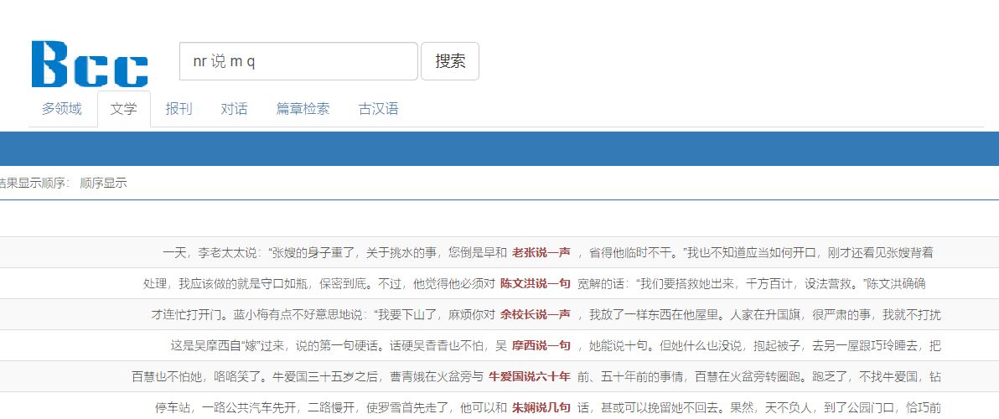This screenshot has width=999, height=419.
Task: Open the highlighted match 陈文洪说一句
Action: point(536,283)
